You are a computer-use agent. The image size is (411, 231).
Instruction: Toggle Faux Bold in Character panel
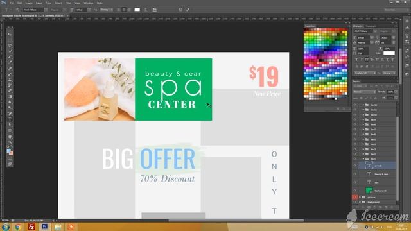tap(356, 60)
